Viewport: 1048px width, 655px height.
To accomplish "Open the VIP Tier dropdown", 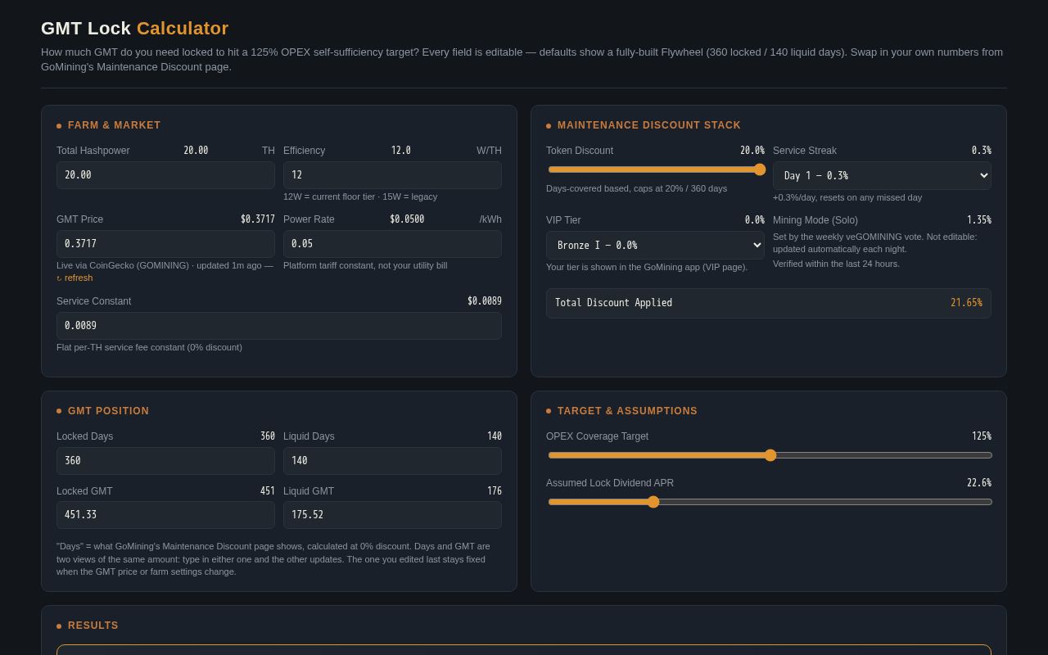I will point(655,245).
